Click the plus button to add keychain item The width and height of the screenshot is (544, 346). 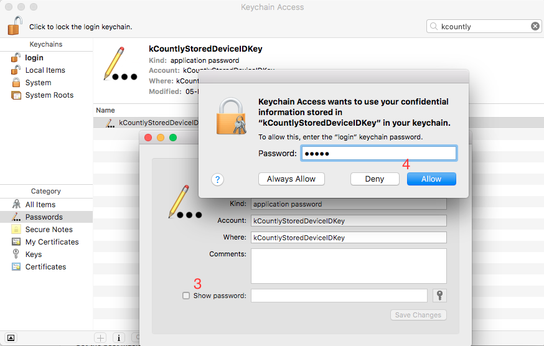[x=100, y=338]
